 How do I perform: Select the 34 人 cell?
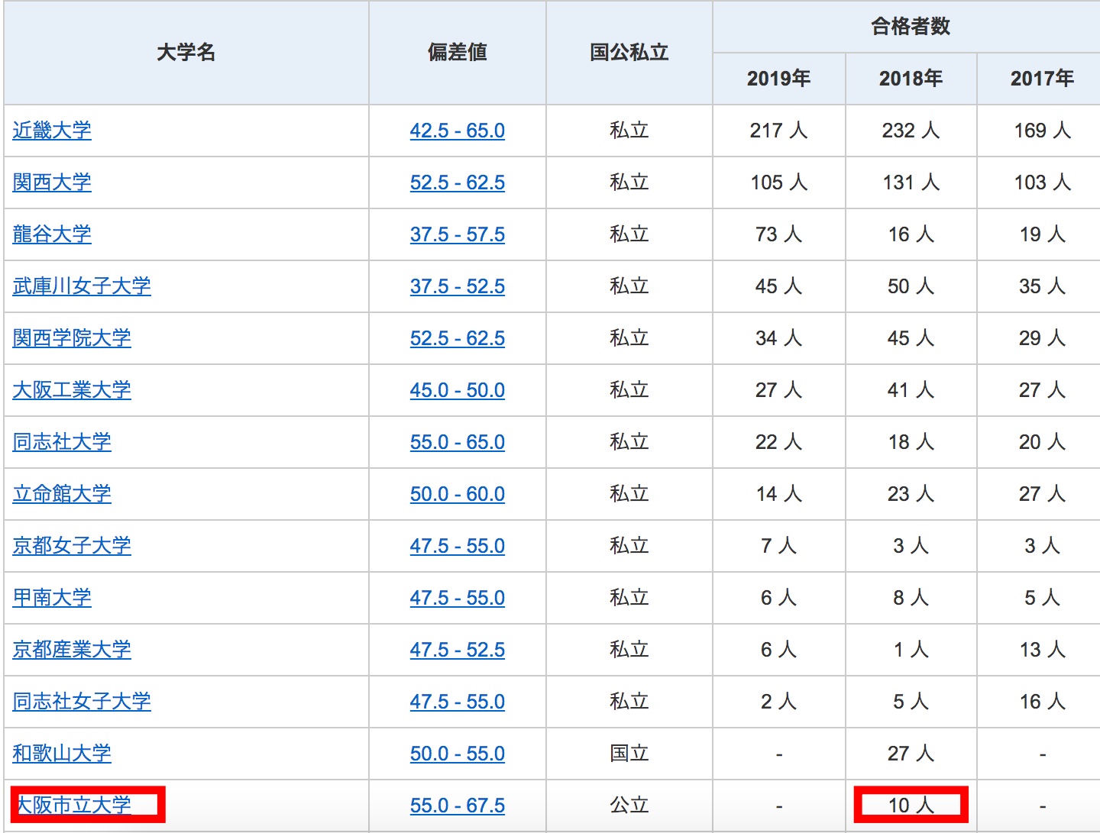(x=779, y=338)
